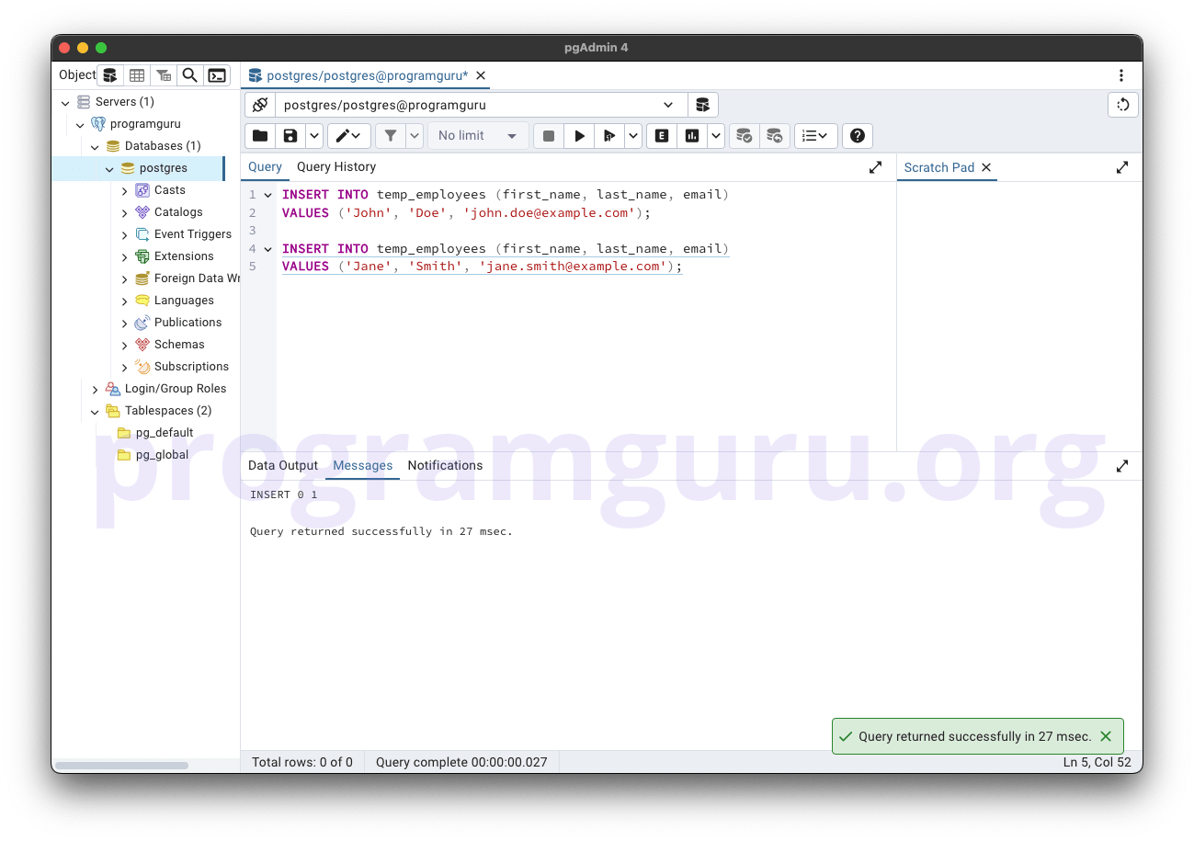The image size is (1194, 841).
Task: Switch to the Query History tab
Action: click(335, 166)
